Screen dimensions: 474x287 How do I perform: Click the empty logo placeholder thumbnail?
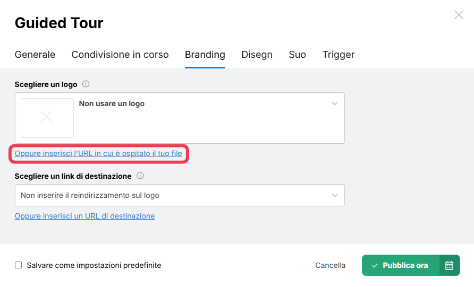tap(47, 118)
